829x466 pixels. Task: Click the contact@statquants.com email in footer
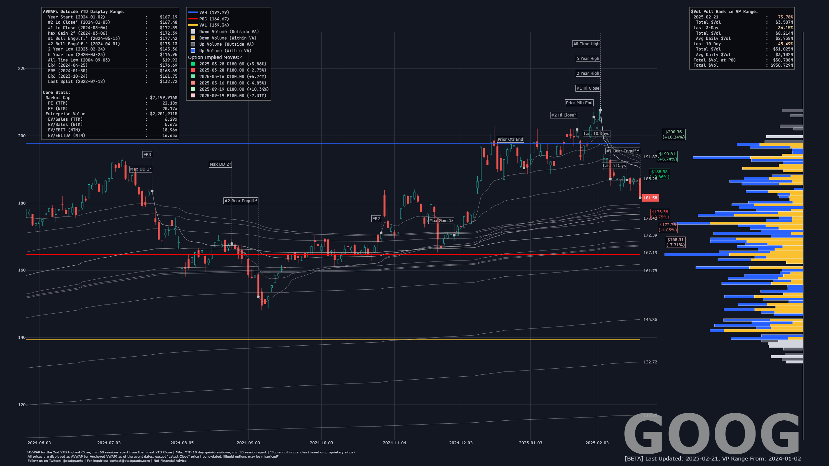130,461
